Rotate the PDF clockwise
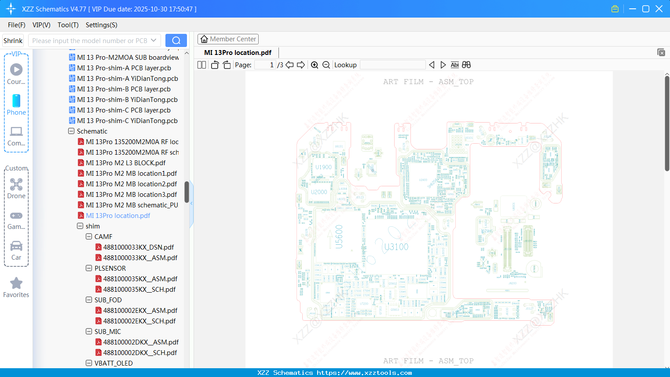This screenshot has width=670, height=377. 226,65
